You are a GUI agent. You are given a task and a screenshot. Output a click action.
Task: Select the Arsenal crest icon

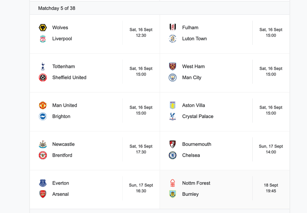43,194
